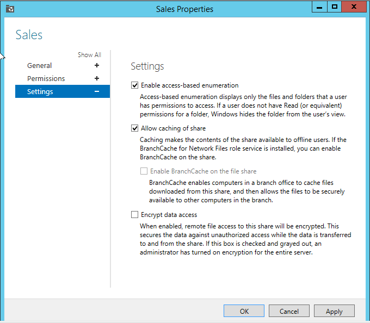Viewport: 370px width, 323px height.
Task: Minimize the Sales Properties window
Action: click(320, 7)
